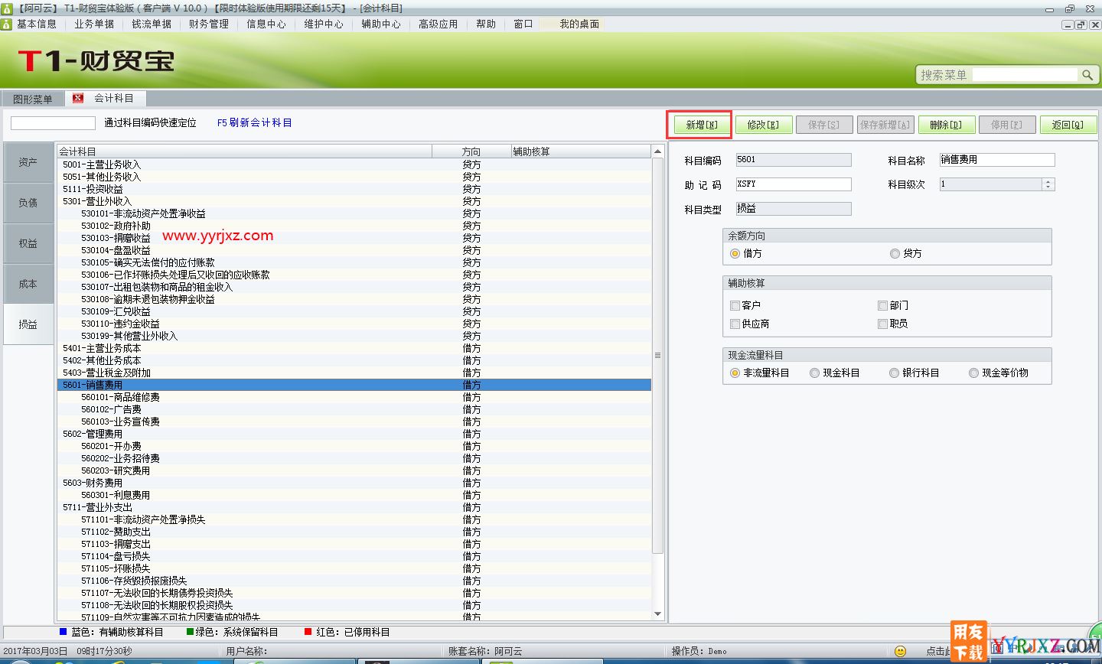Select 5301-营业外收入 row
The height and width of the screenshot is (664, 1102).
pos(354,201)
